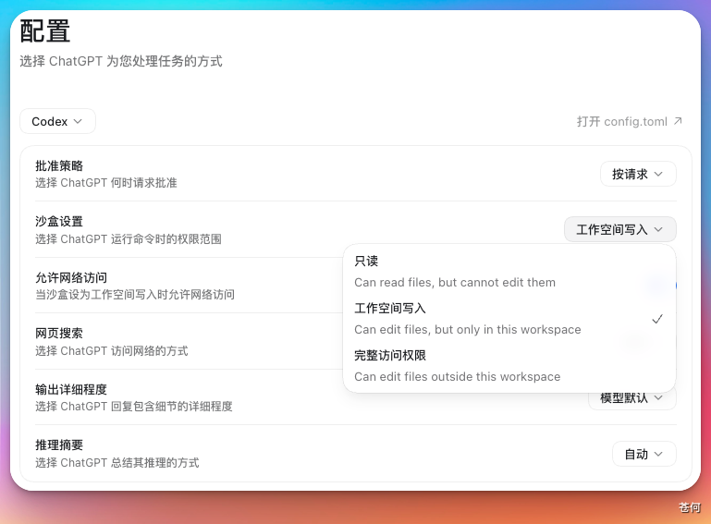Select the 完整访问权限 sandbox option
This screenshot has width=711, height=524.
(x=509, y=366)
